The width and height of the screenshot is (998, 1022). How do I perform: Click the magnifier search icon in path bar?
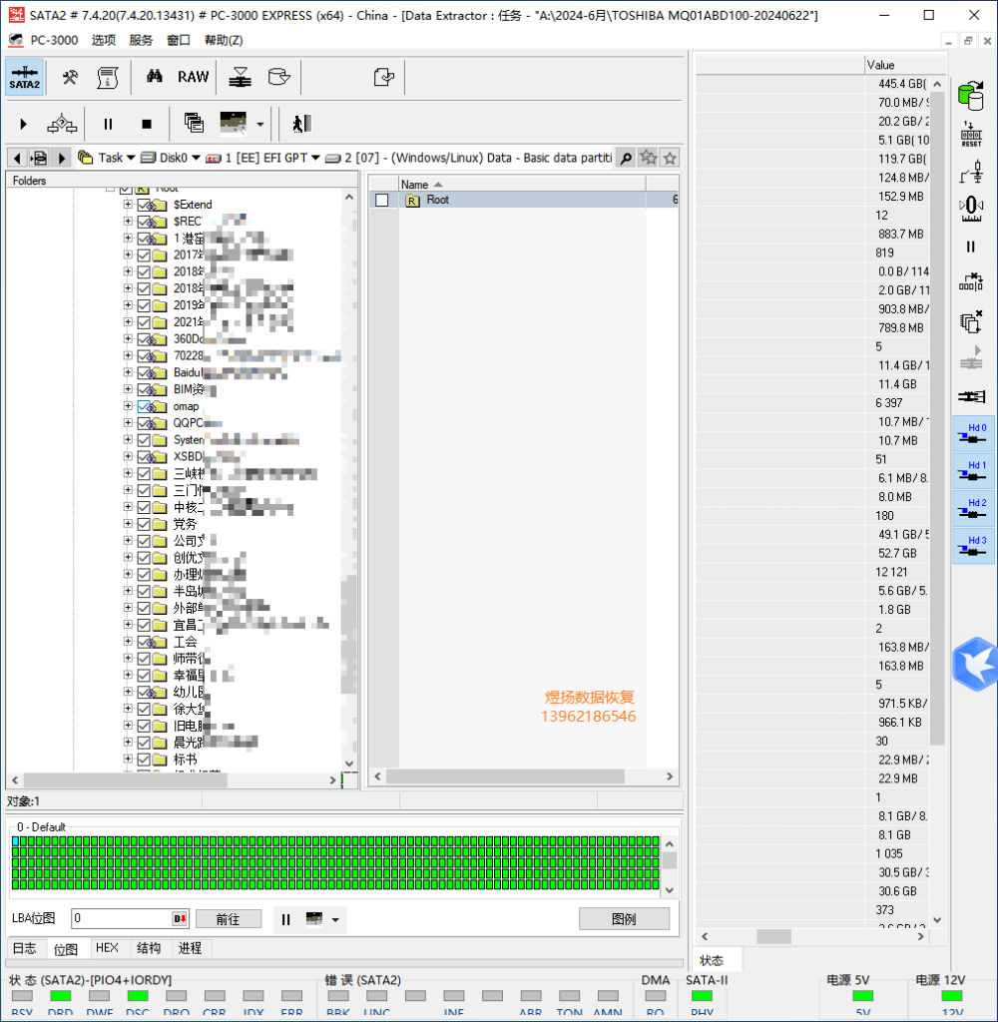click(x=626, y=158)
